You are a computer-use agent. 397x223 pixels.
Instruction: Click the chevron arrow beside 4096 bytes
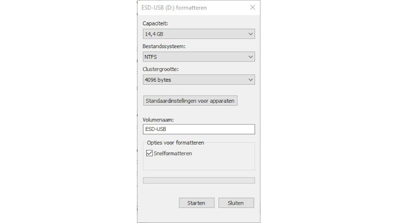[x=251, y=80]
